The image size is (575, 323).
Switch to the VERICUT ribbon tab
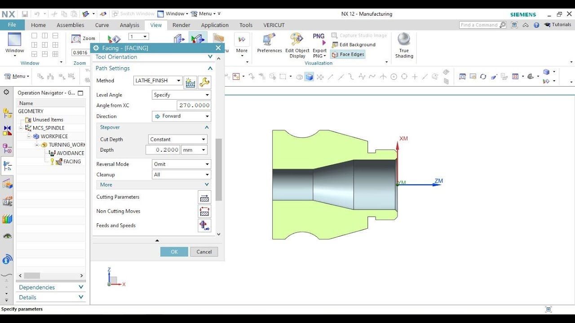(x=274, y=25)
